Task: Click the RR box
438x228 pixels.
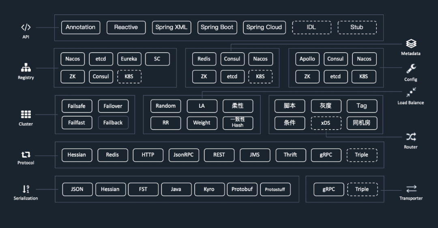Action: (165, 123)
